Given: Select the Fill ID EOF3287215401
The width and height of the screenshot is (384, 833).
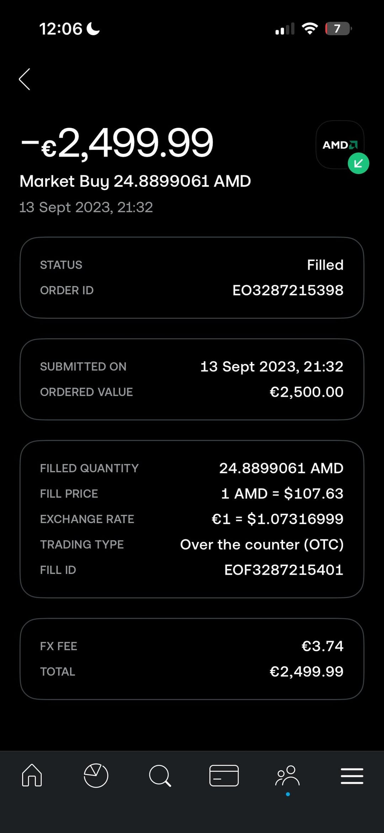Looking at the screenshot, I should (x=284, y=570).
